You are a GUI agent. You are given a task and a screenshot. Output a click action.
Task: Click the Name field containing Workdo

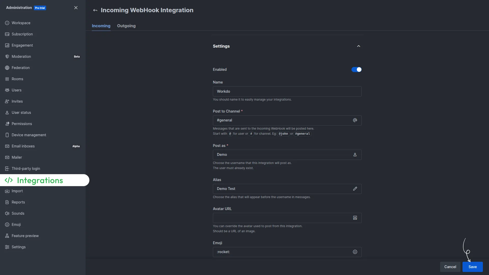(x=287, y=91)
